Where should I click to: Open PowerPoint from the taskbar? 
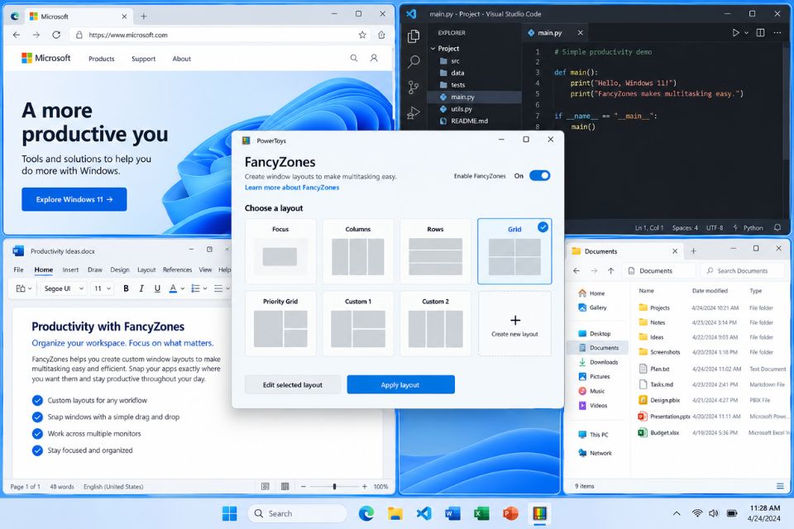(x=510, y=513)
